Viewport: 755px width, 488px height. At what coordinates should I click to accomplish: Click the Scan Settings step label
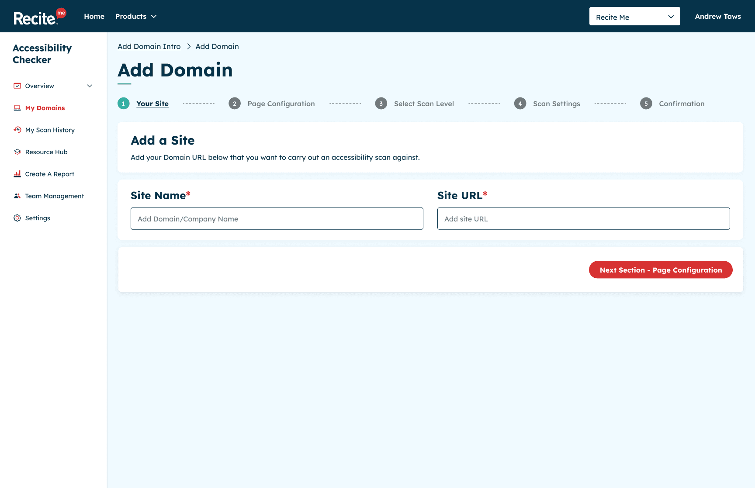557,104
